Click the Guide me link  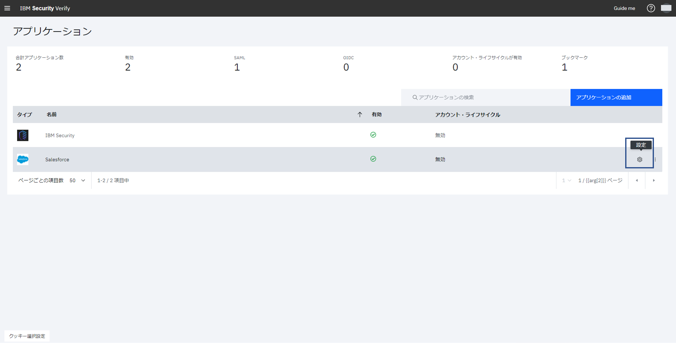(x=624, y=8)
